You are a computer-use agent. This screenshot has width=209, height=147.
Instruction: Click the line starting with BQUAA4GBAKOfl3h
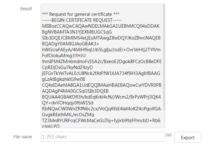[x=101, y=97]
